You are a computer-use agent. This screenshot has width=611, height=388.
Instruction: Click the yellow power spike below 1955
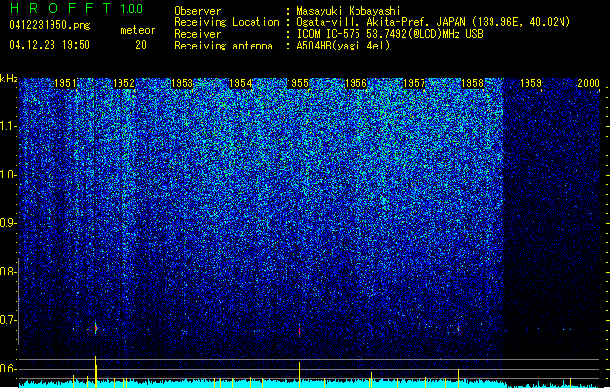coord(299,374)
